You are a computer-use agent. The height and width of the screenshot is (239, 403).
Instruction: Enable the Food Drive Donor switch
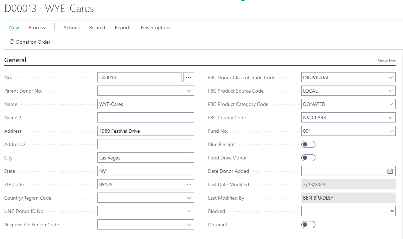click(308, 158)
